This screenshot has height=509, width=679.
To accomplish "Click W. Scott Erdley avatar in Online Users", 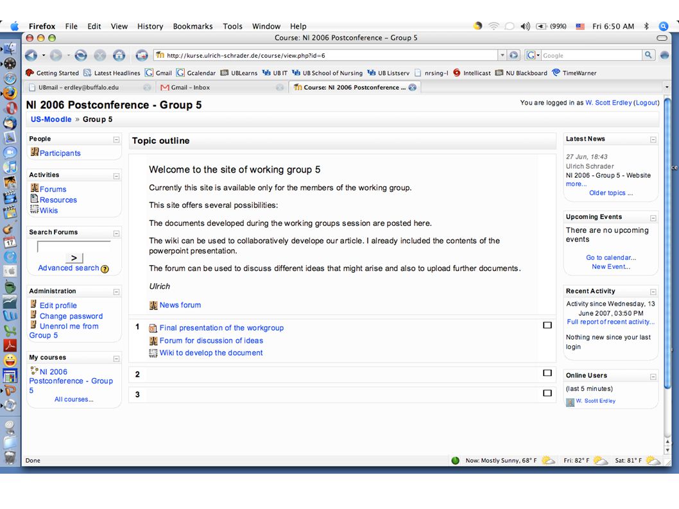I will tap(570, 402).
